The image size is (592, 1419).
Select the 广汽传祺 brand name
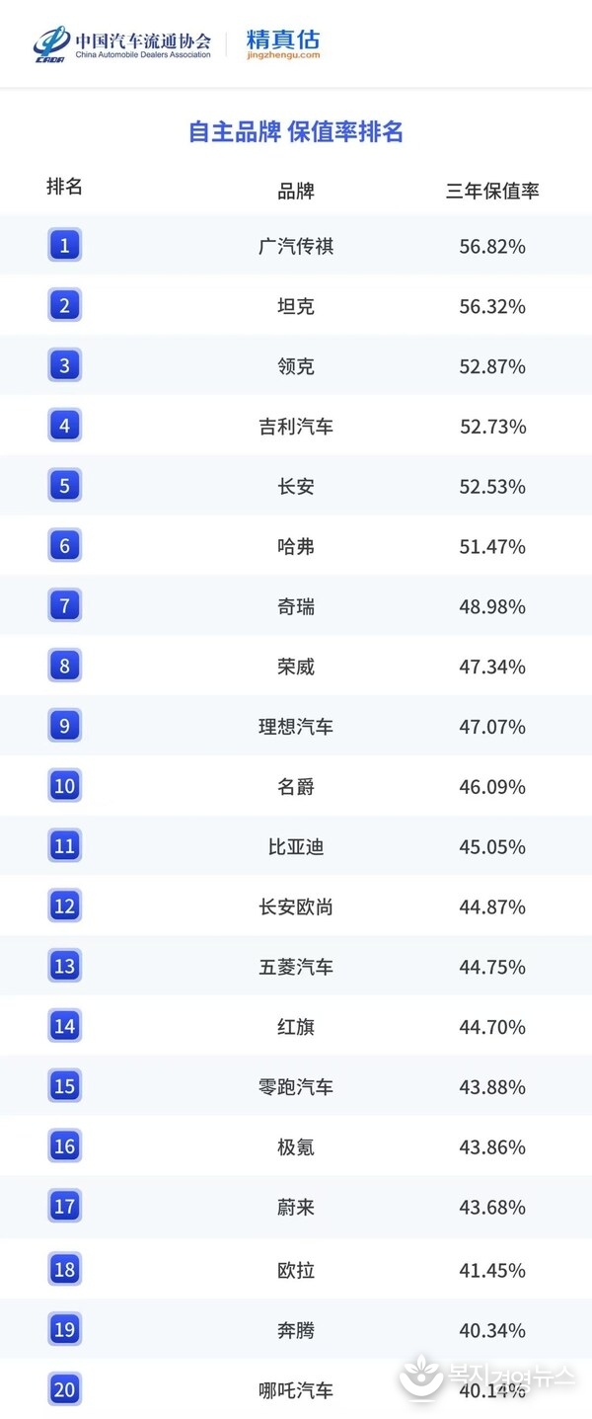click(x=296, y=246)
